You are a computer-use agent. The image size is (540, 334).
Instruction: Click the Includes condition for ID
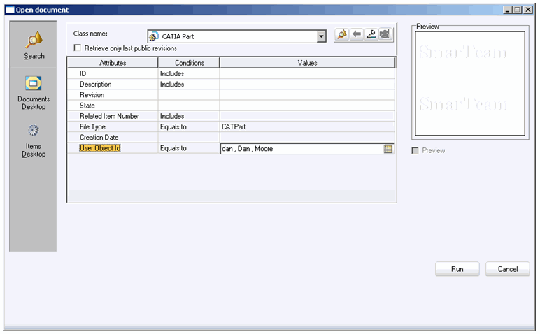(189, 73)
